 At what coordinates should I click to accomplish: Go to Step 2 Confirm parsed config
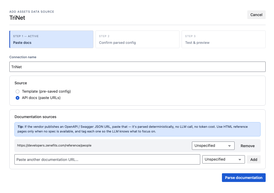pos(138,39)
